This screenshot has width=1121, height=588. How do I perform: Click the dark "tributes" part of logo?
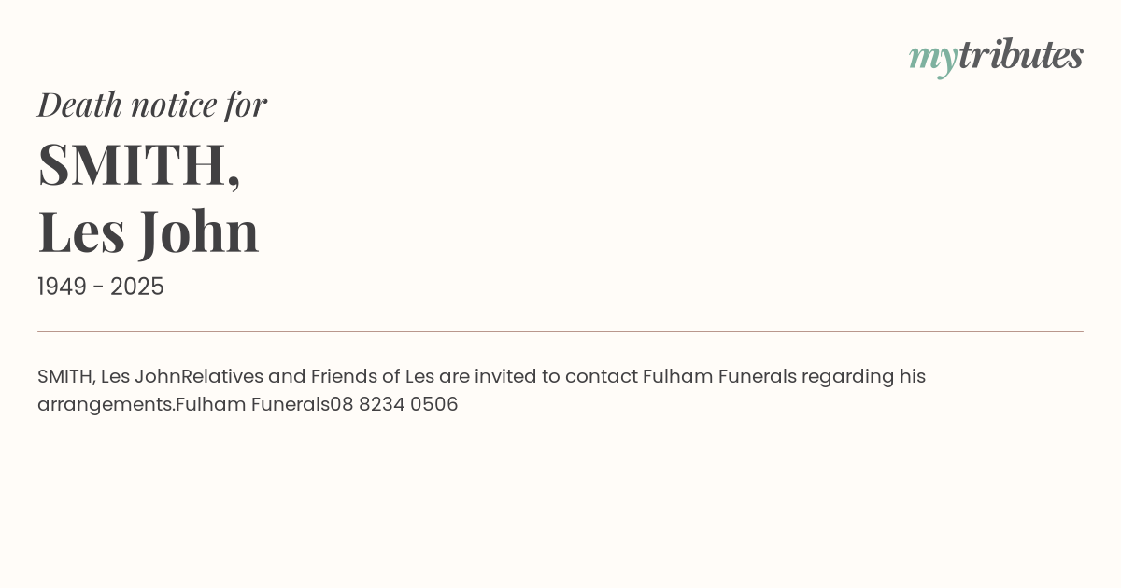tap(1021, 55)
